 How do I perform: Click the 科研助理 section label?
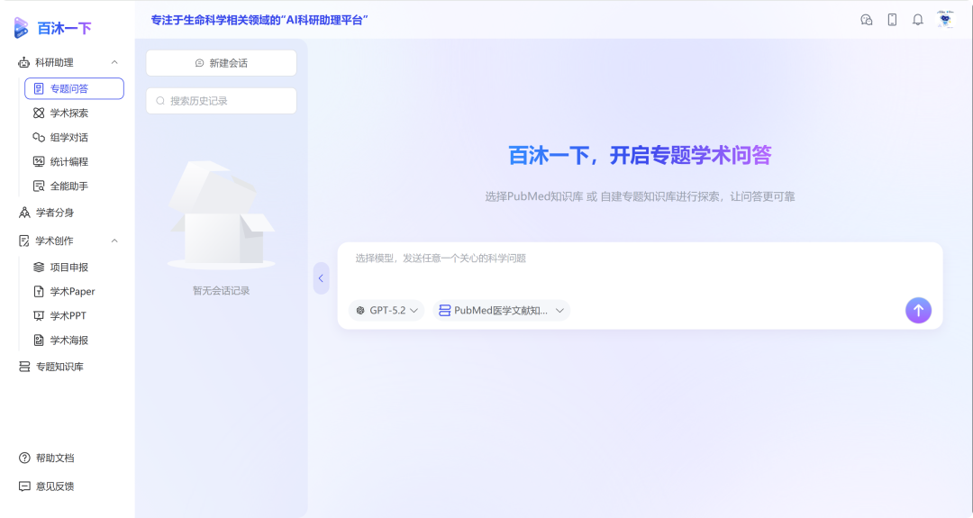tap(54, 62)
